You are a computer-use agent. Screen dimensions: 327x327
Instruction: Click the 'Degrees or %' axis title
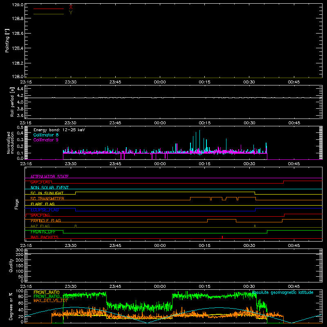pyautogui.click(x=11, y=306)
